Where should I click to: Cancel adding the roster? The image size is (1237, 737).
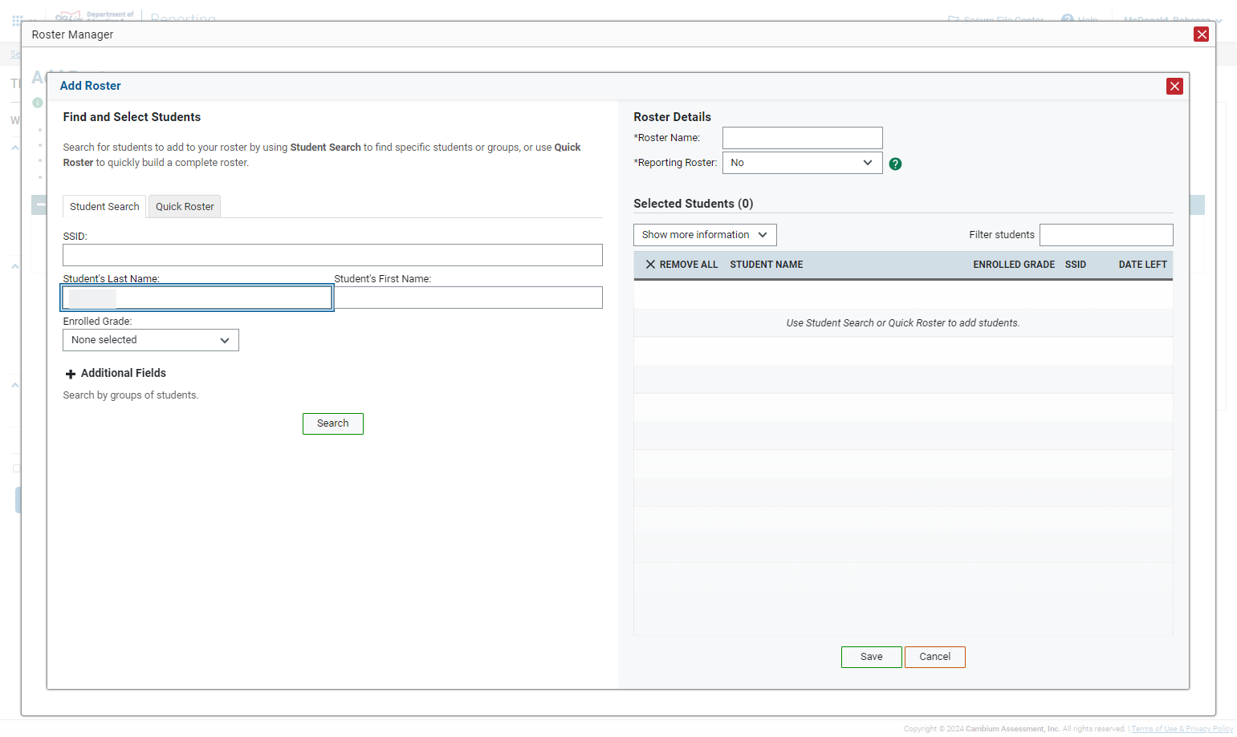[934, 657]
